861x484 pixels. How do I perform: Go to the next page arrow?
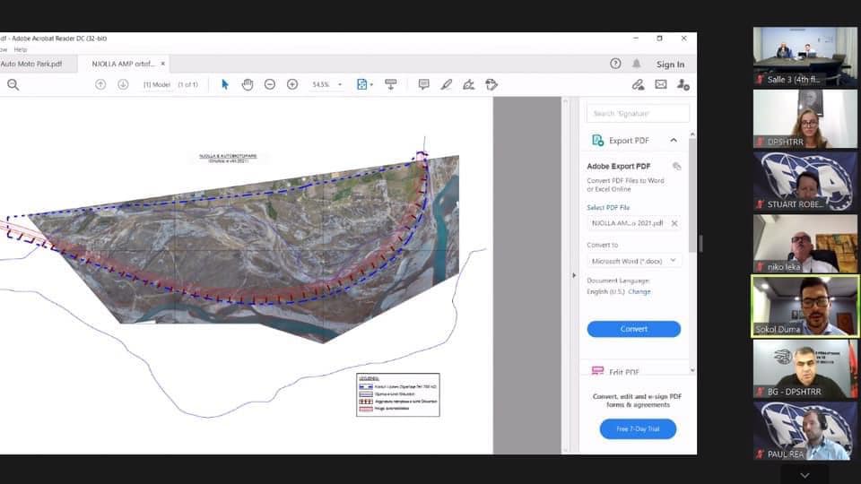click(x=123, y=84)
